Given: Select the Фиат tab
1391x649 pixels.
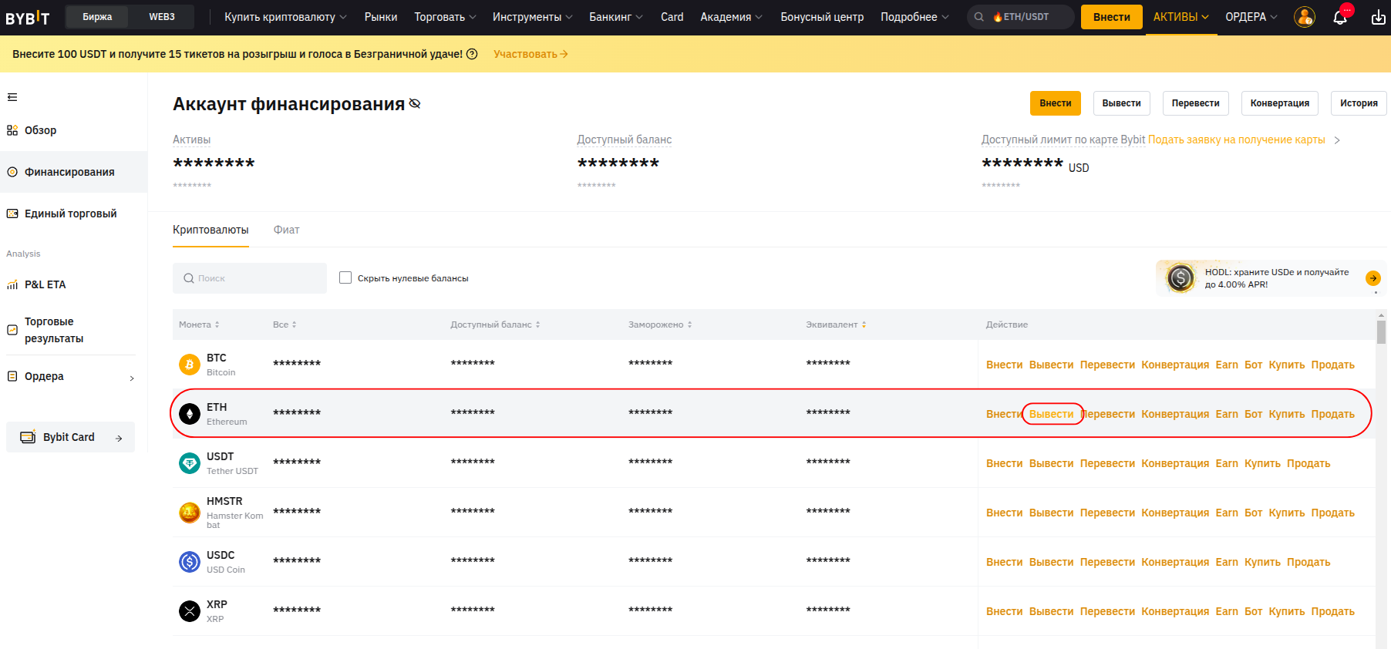Looking at the screenshot, I should click(286, 230).
